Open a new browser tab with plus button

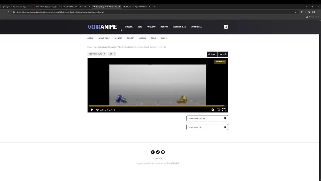154,7
